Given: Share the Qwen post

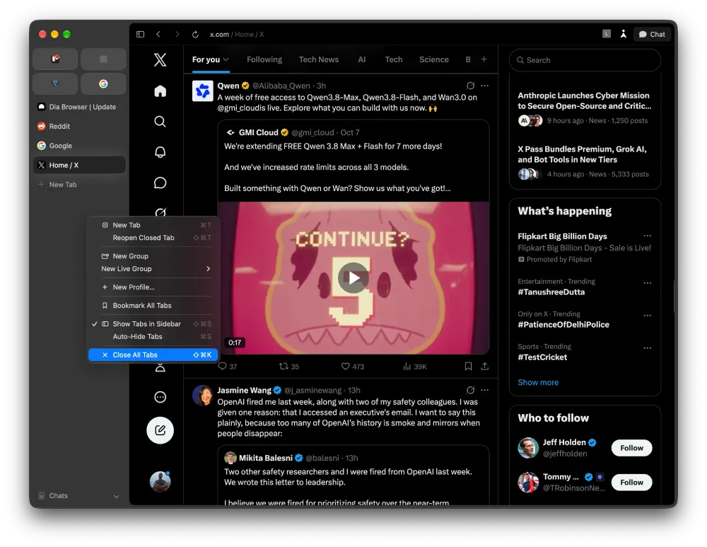Looking at the screenshot, I should click(485, 367).
